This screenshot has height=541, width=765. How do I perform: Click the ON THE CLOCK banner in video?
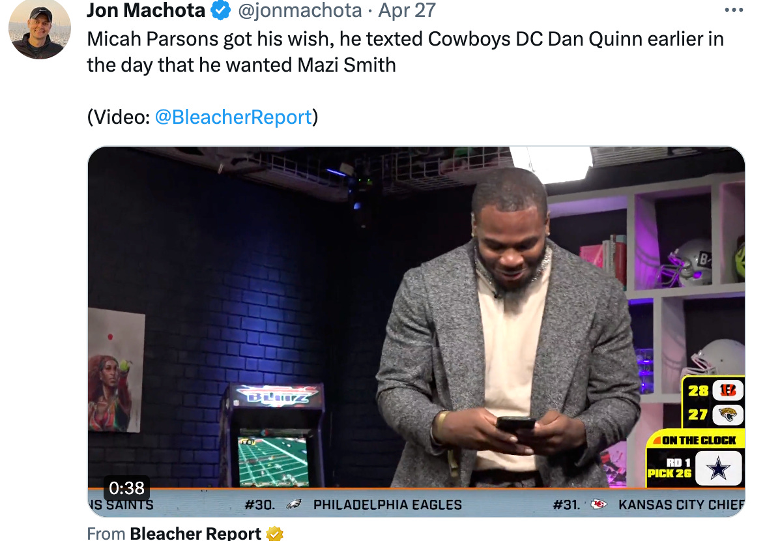[696, 440]
